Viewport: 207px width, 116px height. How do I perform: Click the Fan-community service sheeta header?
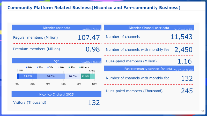tap(149, 68)
